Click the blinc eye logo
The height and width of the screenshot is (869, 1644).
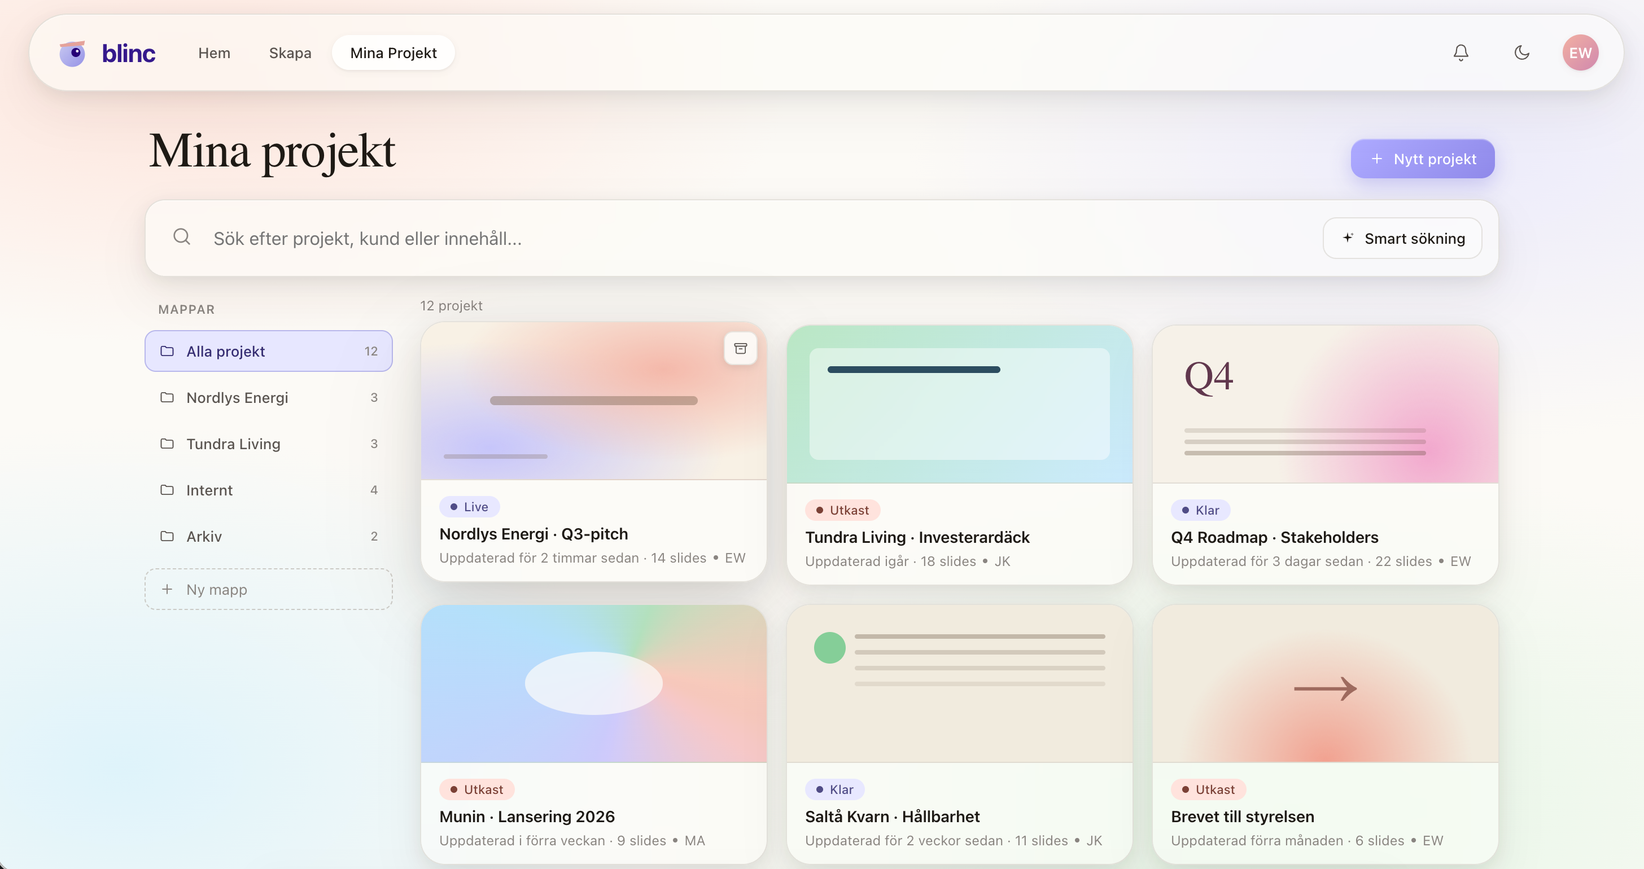coord(73,54)
